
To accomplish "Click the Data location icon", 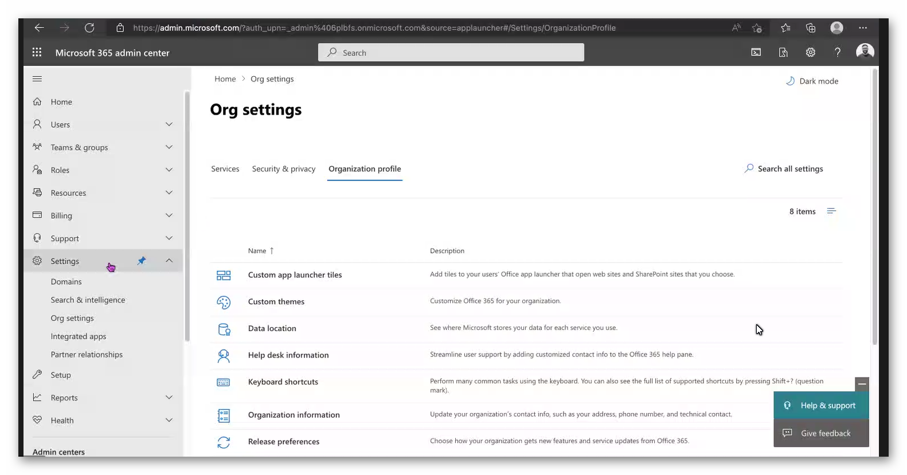I will coord(224,329).
